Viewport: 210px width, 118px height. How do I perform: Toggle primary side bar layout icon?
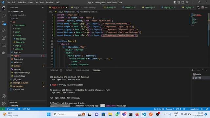click(175, 2)
